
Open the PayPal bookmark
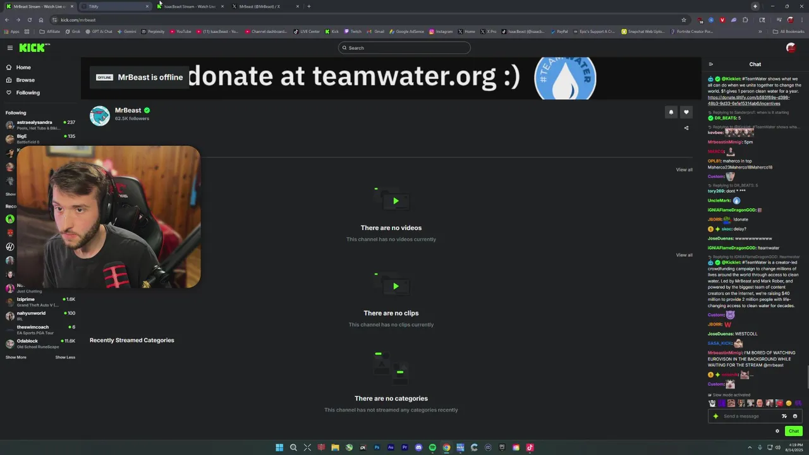[559, 31]
